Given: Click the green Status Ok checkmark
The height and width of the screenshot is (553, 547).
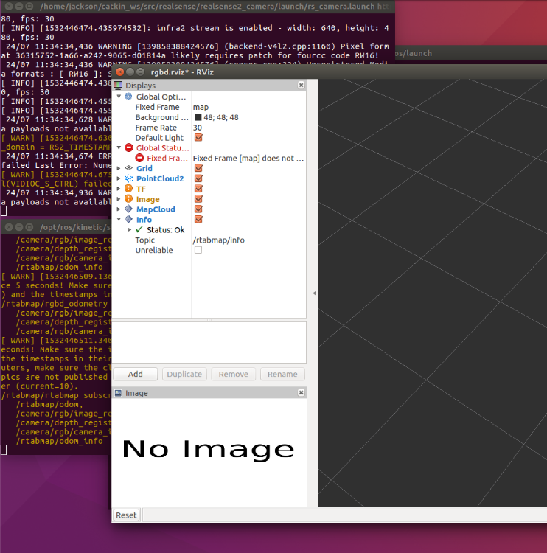Looking at the screenshot, I should 139,230.
